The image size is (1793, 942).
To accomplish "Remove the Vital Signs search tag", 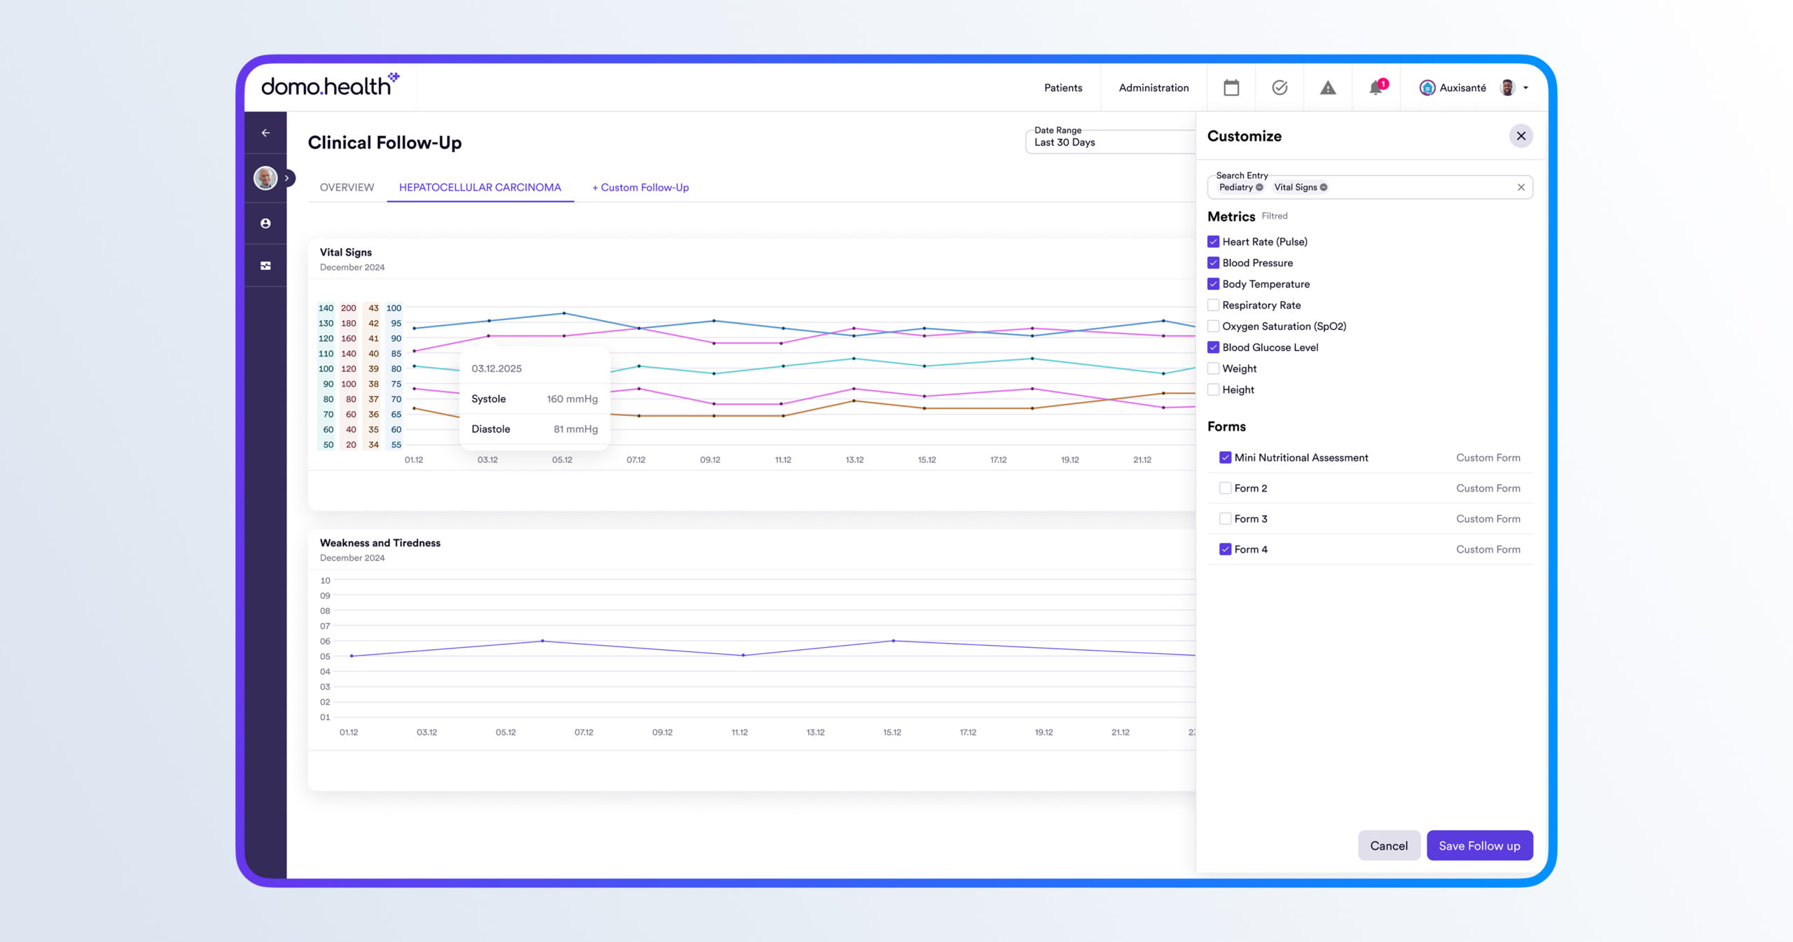I will (1324, 187).
